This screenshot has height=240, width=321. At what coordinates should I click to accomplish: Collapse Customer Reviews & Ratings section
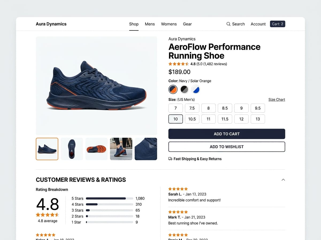pyautogui.click(x=283, y=180)
